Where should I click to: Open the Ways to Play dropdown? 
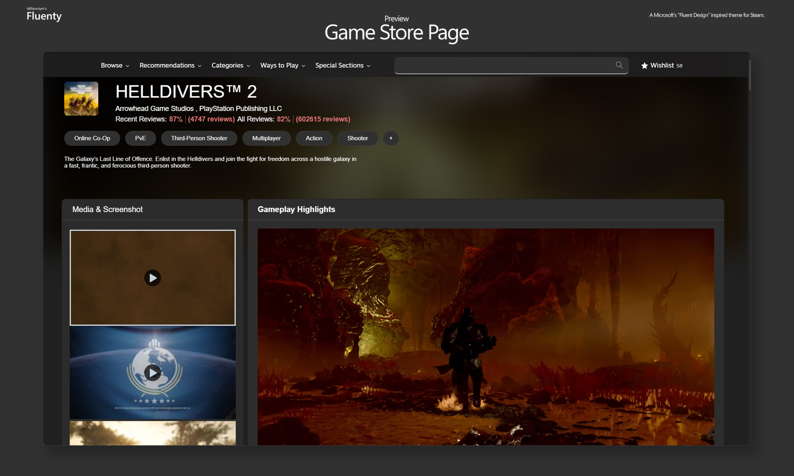[283, 65]
